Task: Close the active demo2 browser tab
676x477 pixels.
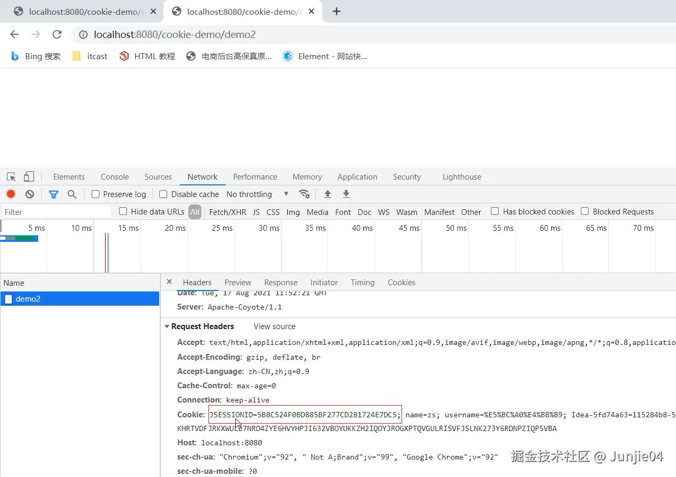Action: pyautogui.click(x=312, y=12)
